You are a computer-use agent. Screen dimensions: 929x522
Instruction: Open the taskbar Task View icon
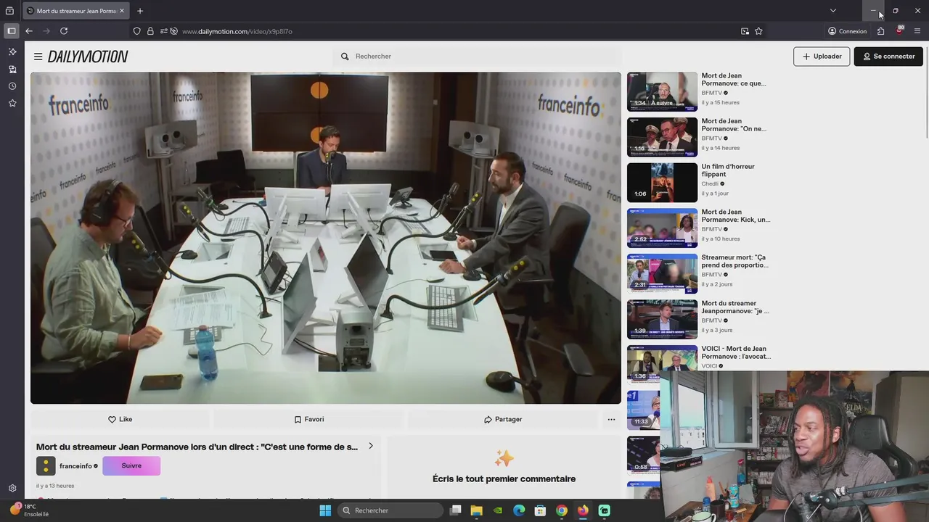click(456, 510)
